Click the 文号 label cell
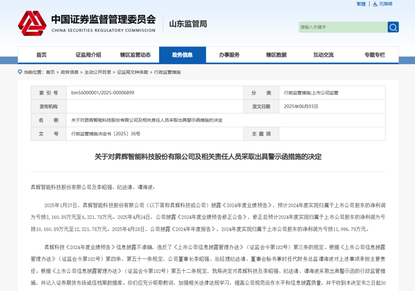Screen dimensions: 415x291 (x=48, y=134)
